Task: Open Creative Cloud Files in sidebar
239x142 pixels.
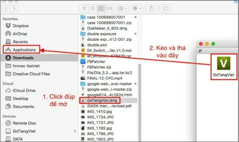Action: tap(31, 74)
